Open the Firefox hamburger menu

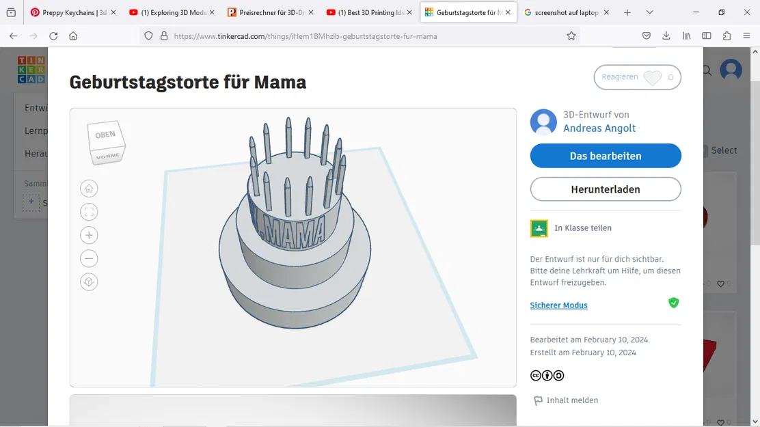coord(746,36)
